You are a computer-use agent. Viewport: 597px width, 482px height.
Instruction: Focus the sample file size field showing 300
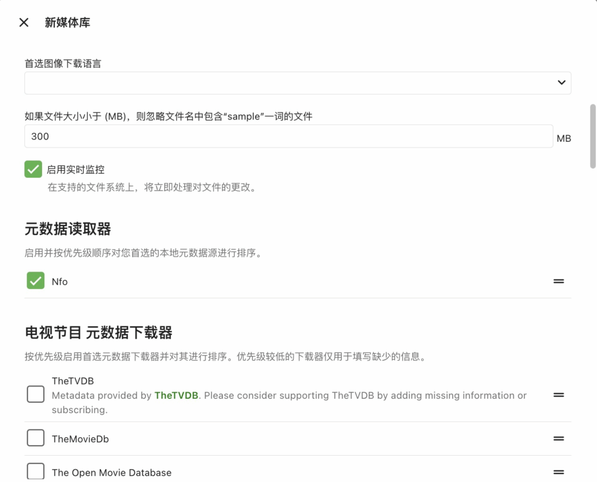coord(289,136)
